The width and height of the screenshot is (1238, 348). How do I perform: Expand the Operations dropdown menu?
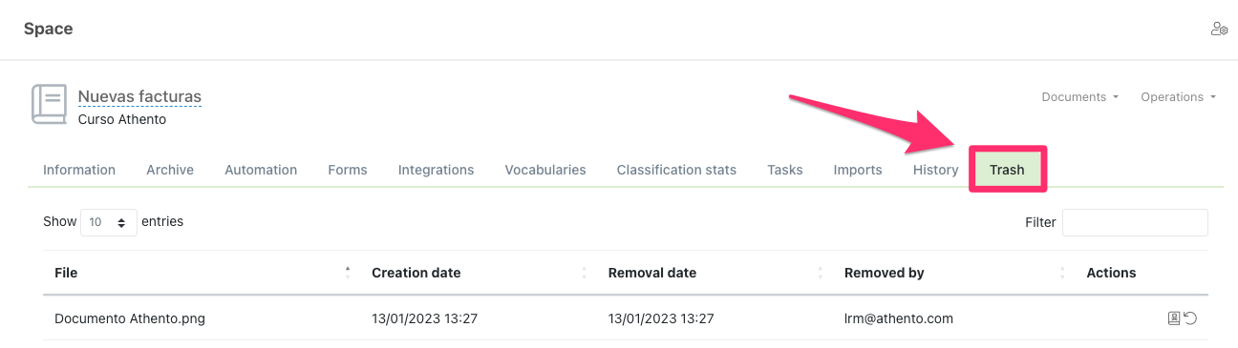click(1178, 96)
